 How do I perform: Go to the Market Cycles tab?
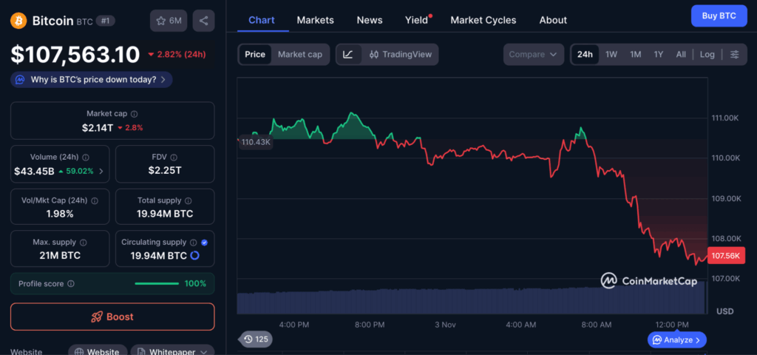483,20
